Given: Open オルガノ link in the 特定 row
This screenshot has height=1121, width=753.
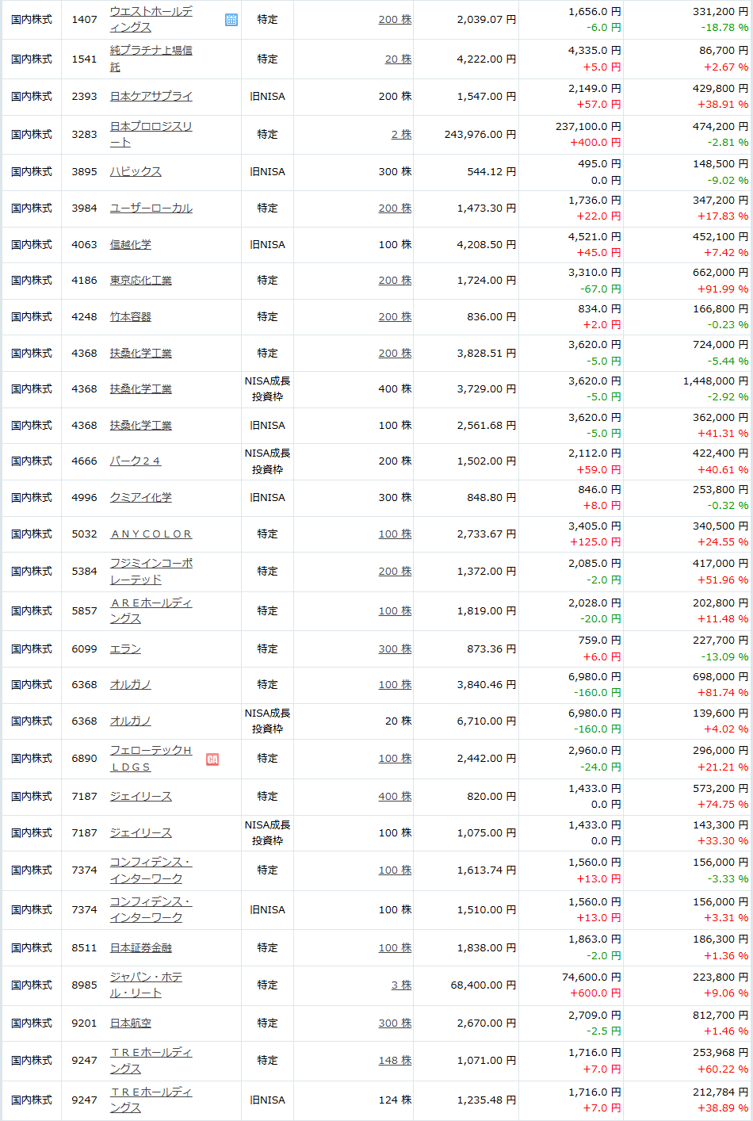Looking at the screenshot, I should tap(130, 684).
